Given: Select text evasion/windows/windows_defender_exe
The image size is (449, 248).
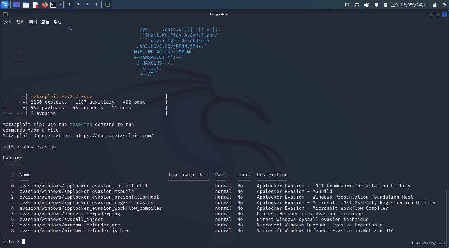Looking at the screenshot, I should (70, 225).
